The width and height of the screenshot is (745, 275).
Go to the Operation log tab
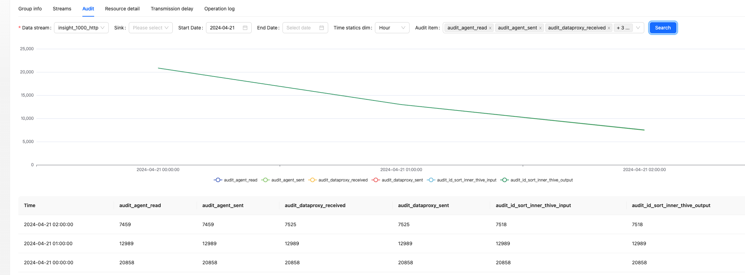click(219, 9)
